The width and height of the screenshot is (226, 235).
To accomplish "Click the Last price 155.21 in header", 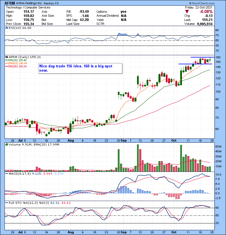I will [207, 20].
